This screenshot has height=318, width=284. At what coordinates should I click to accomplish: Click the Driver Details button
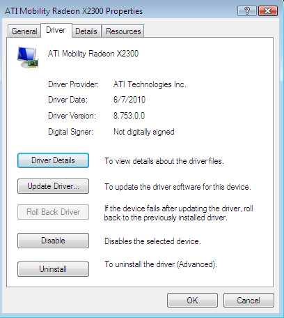[x=53, y=160]
